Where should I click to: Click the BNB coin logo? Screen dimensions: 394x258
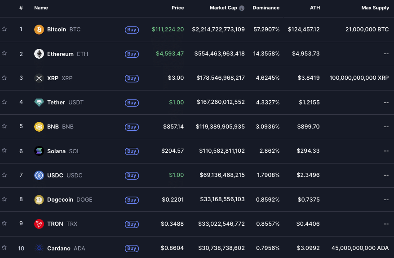(39, 127)
